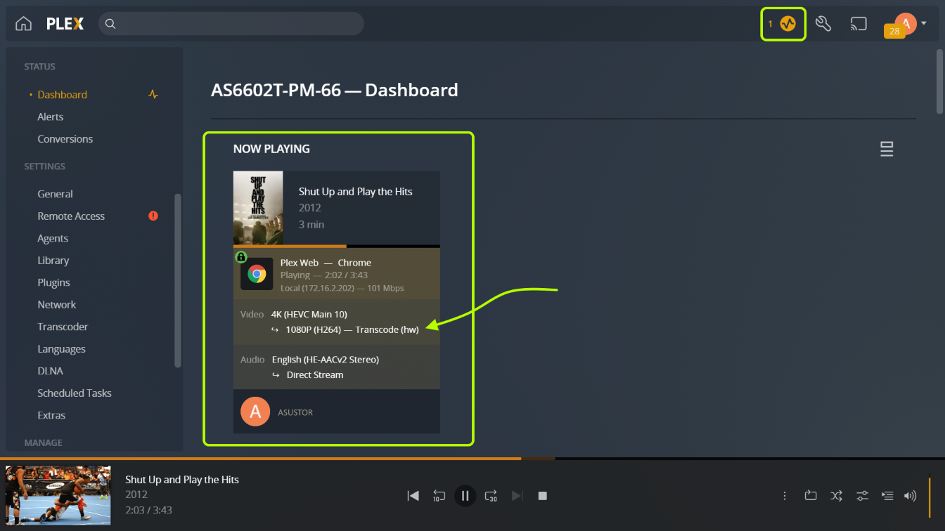945x531 pixels.
Task: Adjust the vertical volume slider
Action: pyautogui.click(x=930, y=496)
